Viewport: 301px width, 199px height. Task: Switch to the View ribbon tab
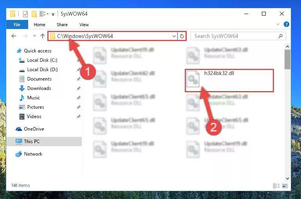(x=84, y=25)
